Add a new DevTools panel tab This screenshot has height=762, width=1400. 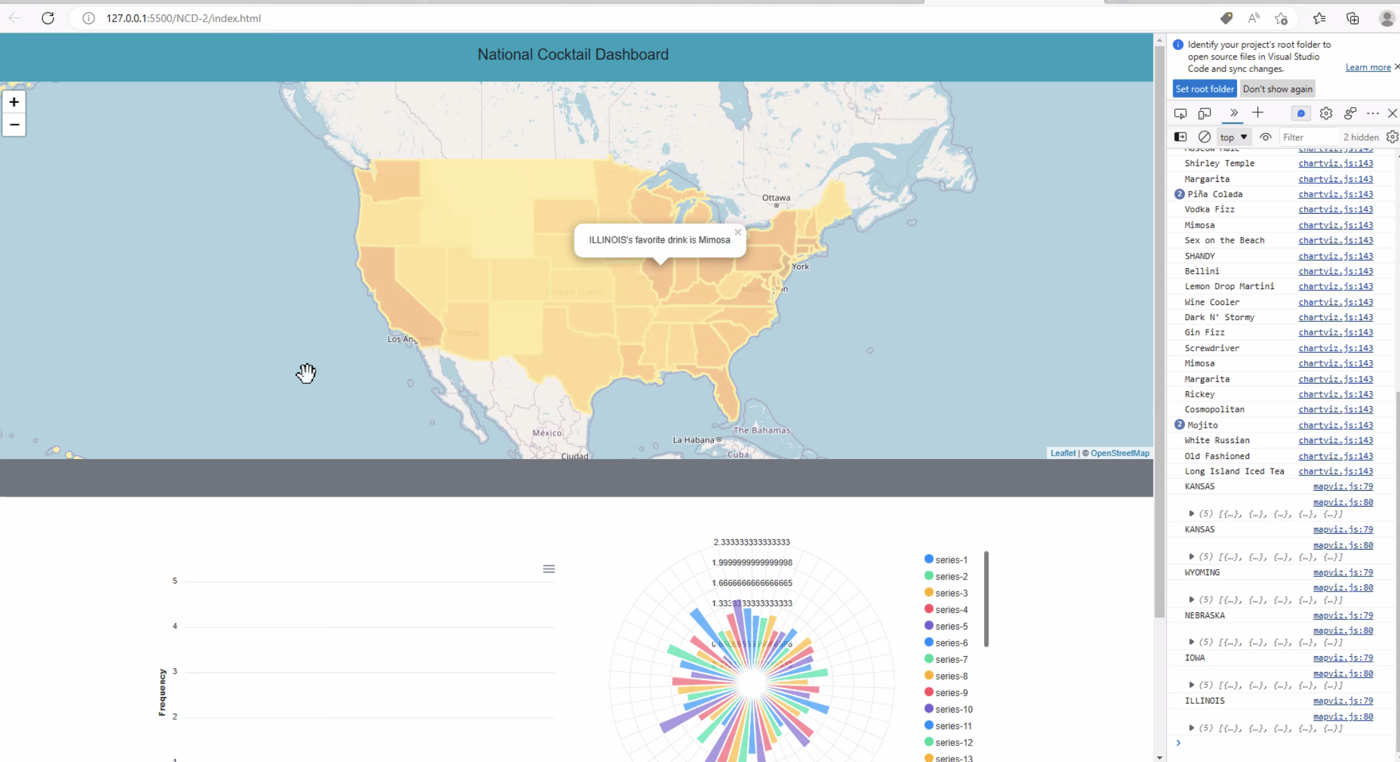1259,113
